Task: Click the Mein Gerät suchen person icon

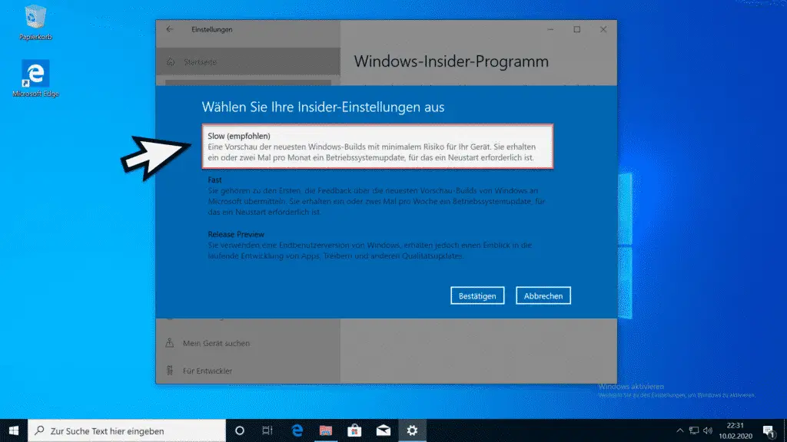Action: tap(170, 343)
